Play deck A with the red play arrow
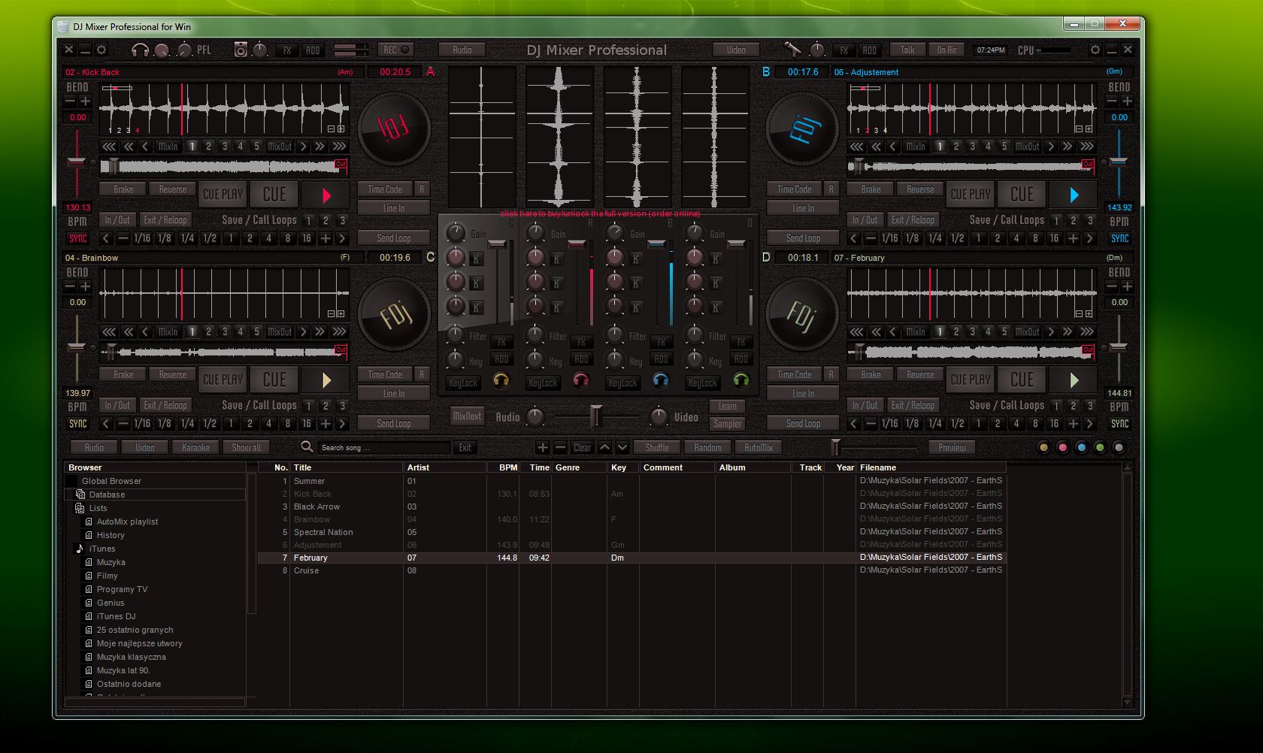Image resolution: width=1263 pixels, height=753 pixels. click(326, 195)
